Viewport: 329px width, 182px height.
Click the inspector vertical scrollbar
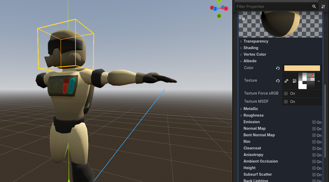point(326,121)
